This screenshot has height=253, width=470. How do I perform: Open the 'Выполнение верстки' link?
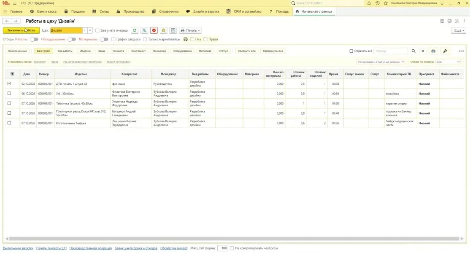(x=18, y=248)
